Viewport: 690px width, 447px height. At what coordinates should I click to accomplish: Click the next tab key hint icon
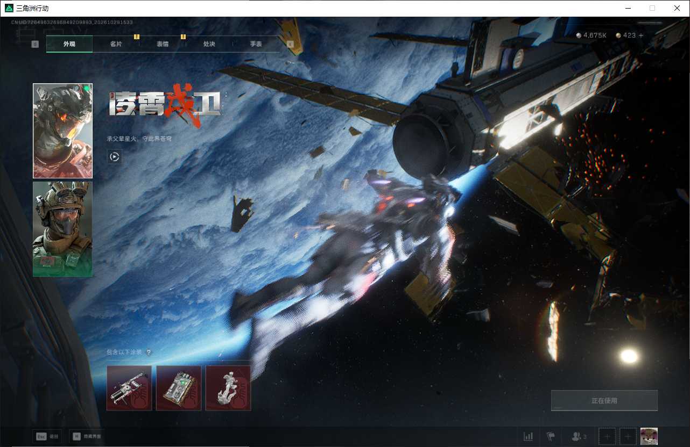291,44
